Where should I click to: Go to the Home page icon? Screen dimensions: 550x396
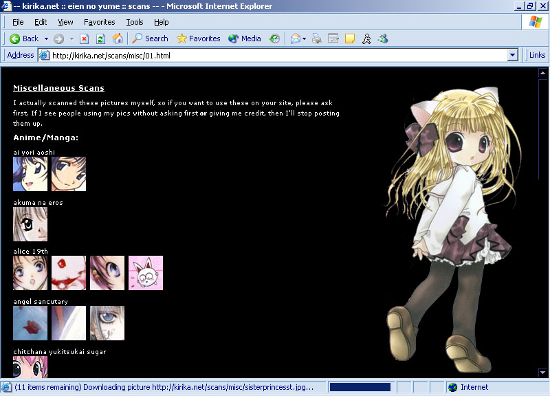118,38
